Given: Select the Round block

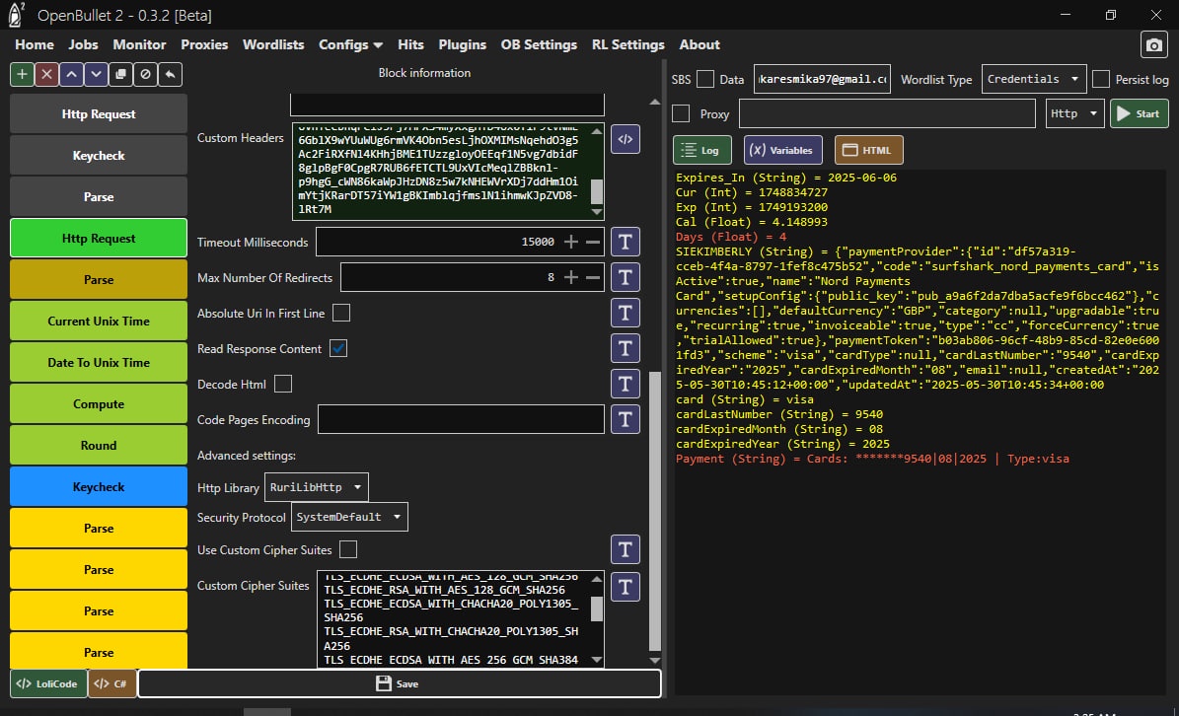Looking at the screenshot, I should pos(99,446).
